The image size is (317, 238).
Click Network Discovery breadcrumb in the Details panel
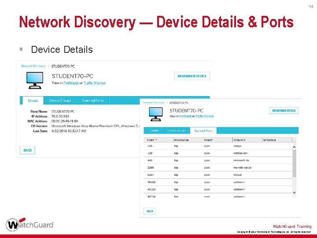click(33, 66)
